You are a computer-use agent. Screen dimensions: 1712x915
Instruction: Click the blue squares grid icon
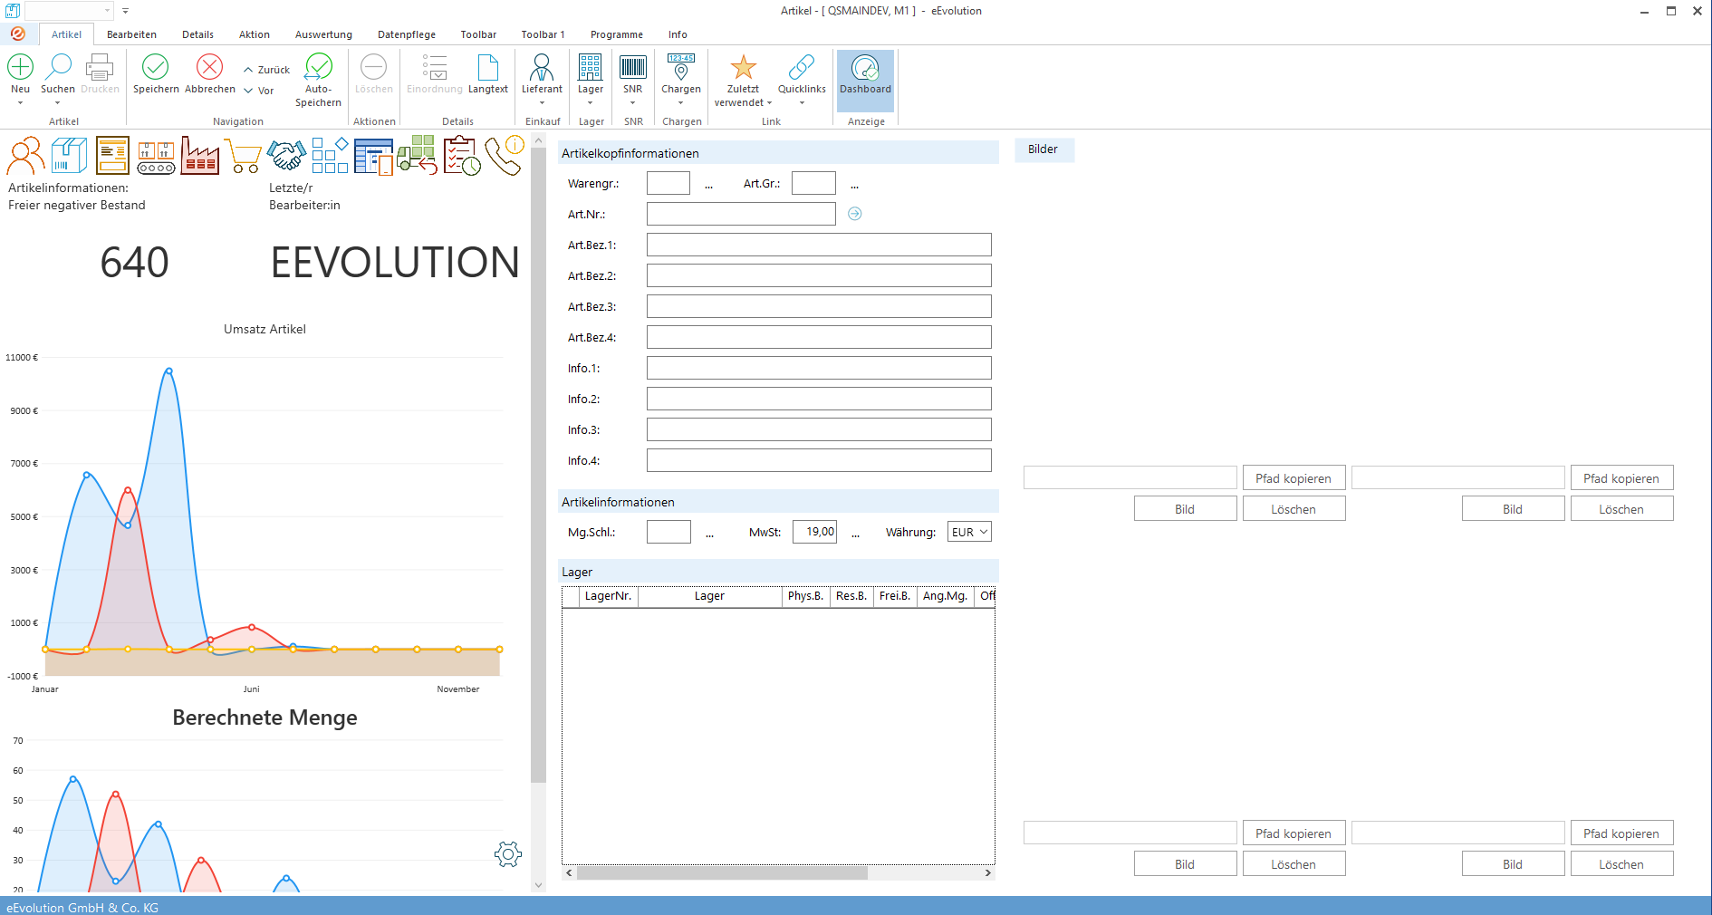(x=331, y=155)
